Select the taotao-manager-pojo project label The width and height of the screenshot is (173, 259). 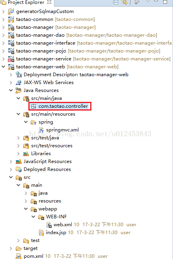41,51
